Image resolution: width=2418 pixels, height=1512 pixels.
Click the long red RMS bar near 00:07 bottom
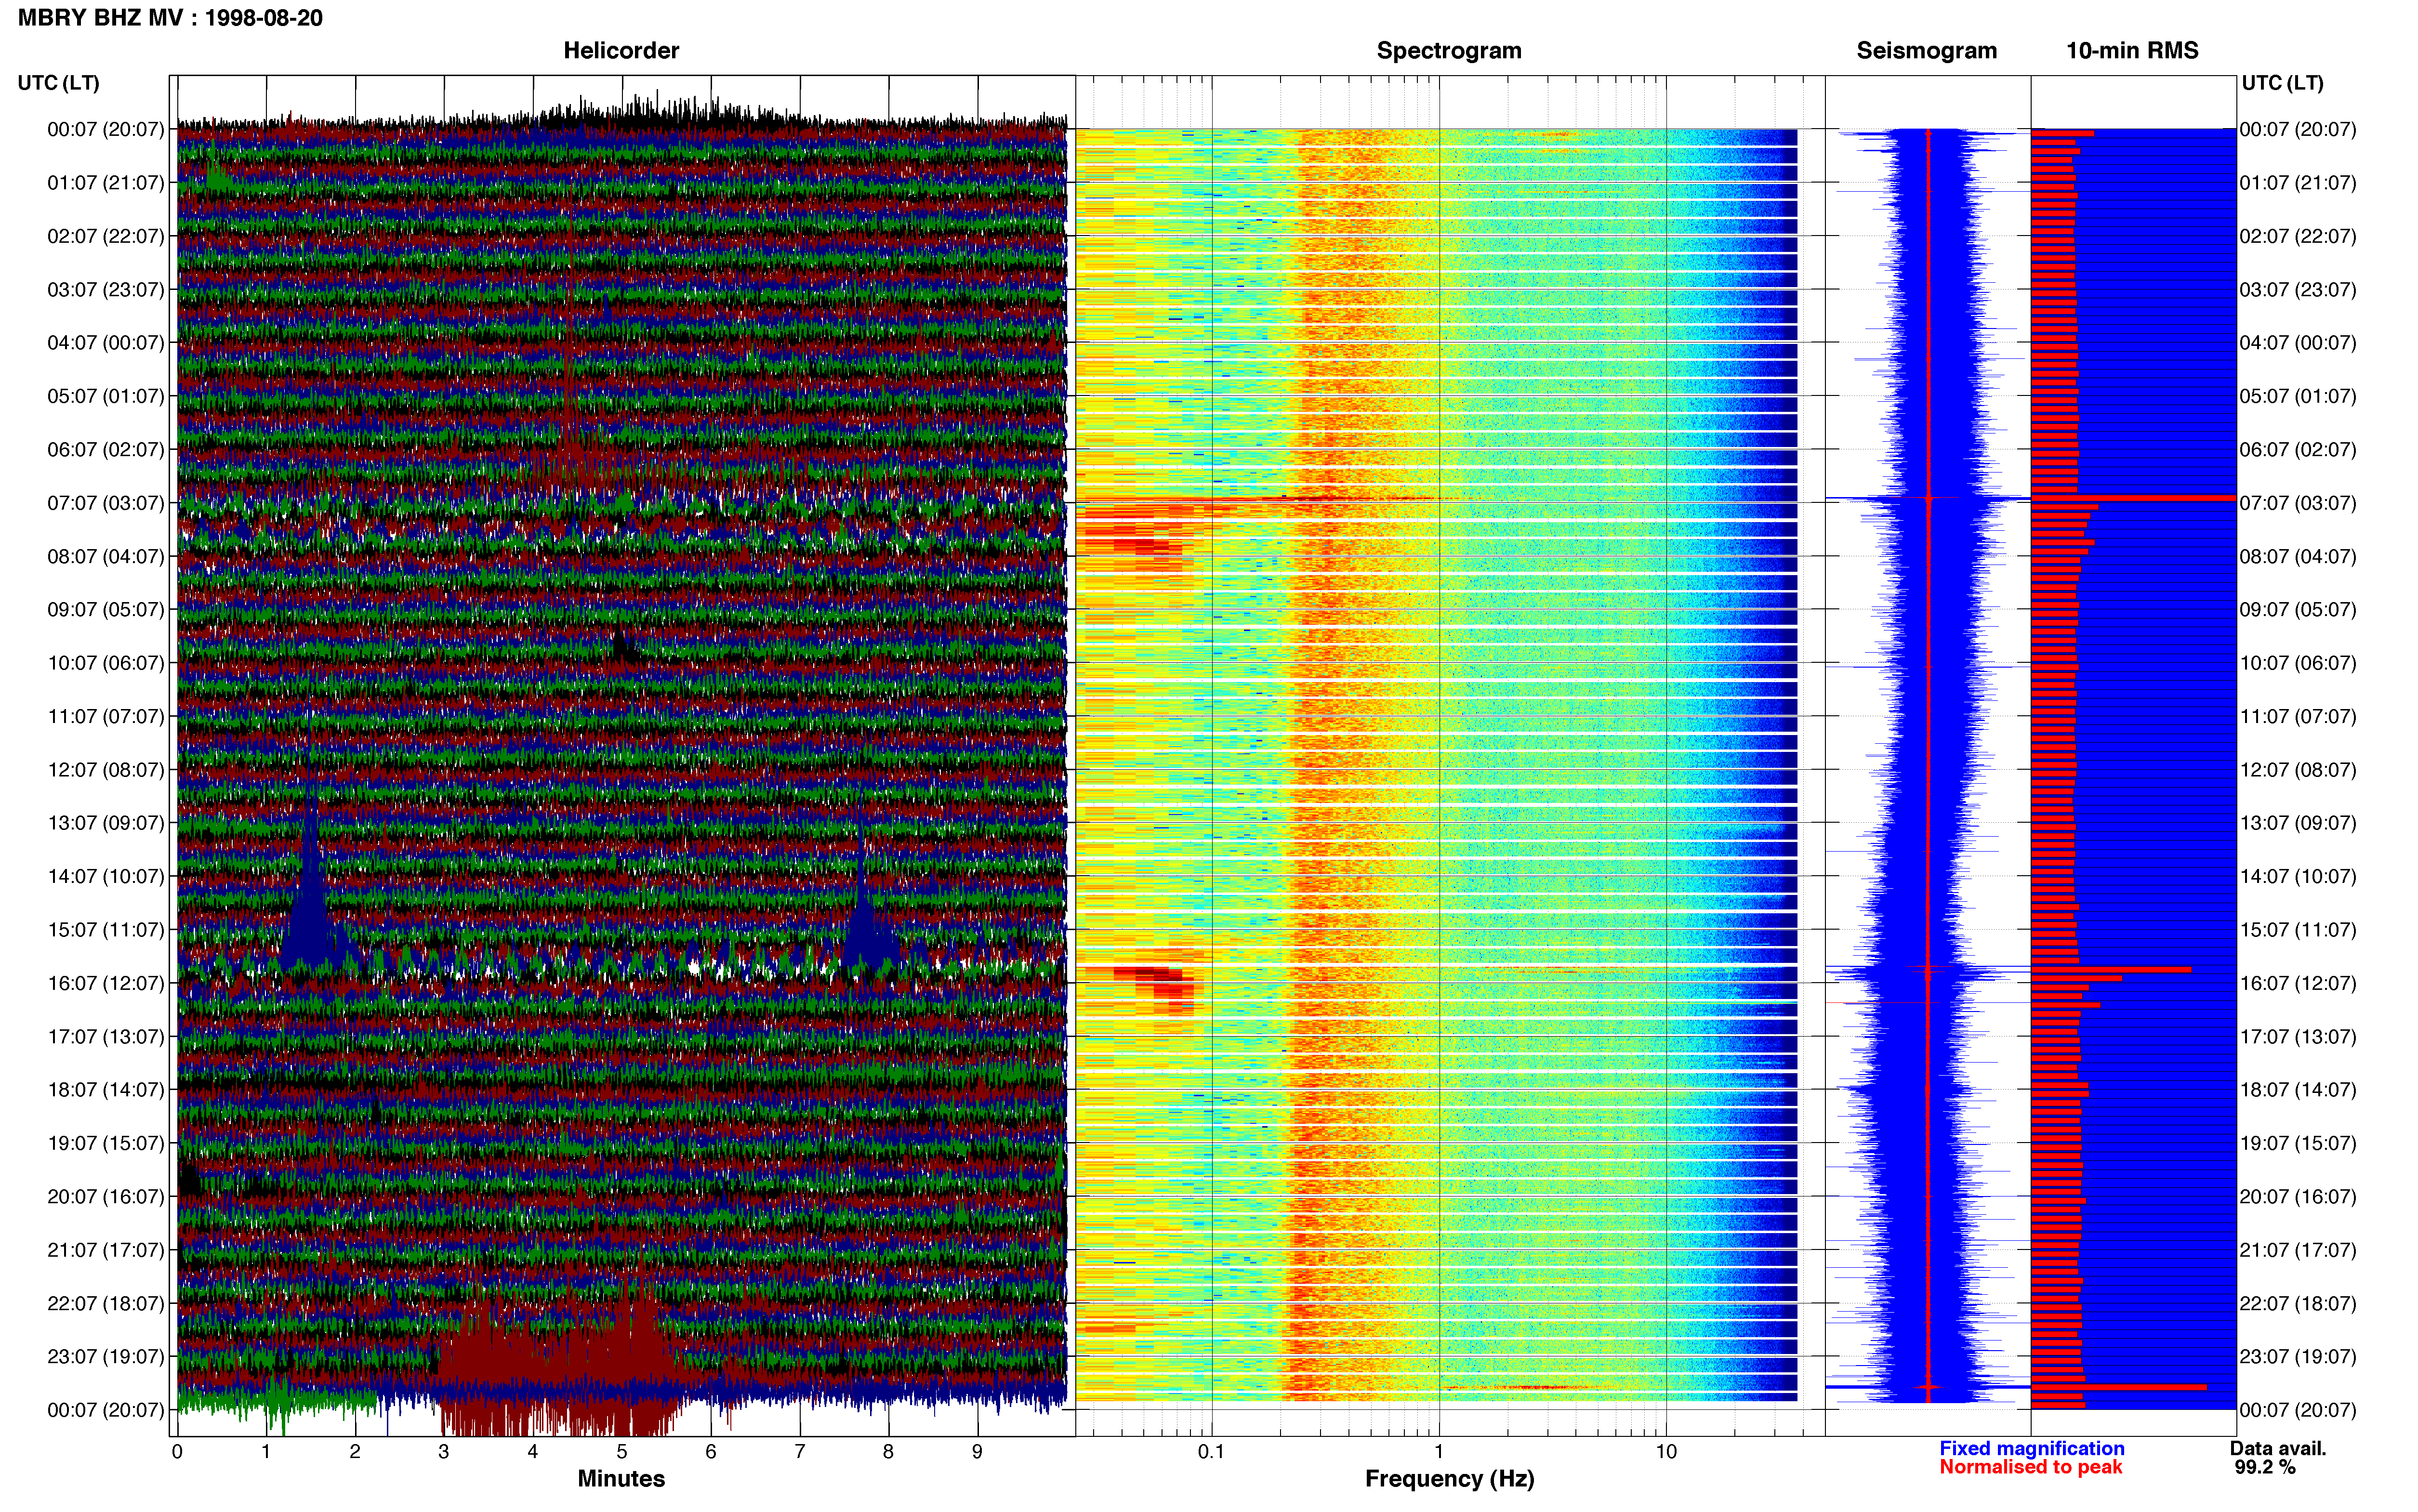2119,1387
